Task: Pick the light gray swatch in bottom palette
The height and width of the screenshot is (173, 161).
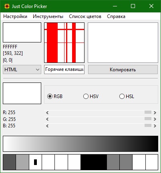Action: click(x=22, y=162)
